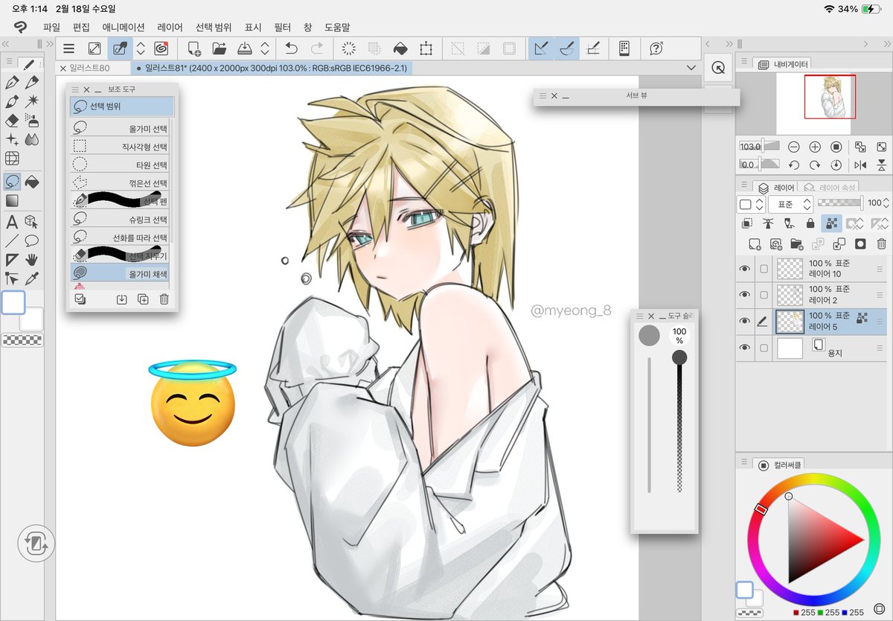Open the layer color dropdown beside 표준
Viewport: 893px width, 621px height.
tap(750, 204)
